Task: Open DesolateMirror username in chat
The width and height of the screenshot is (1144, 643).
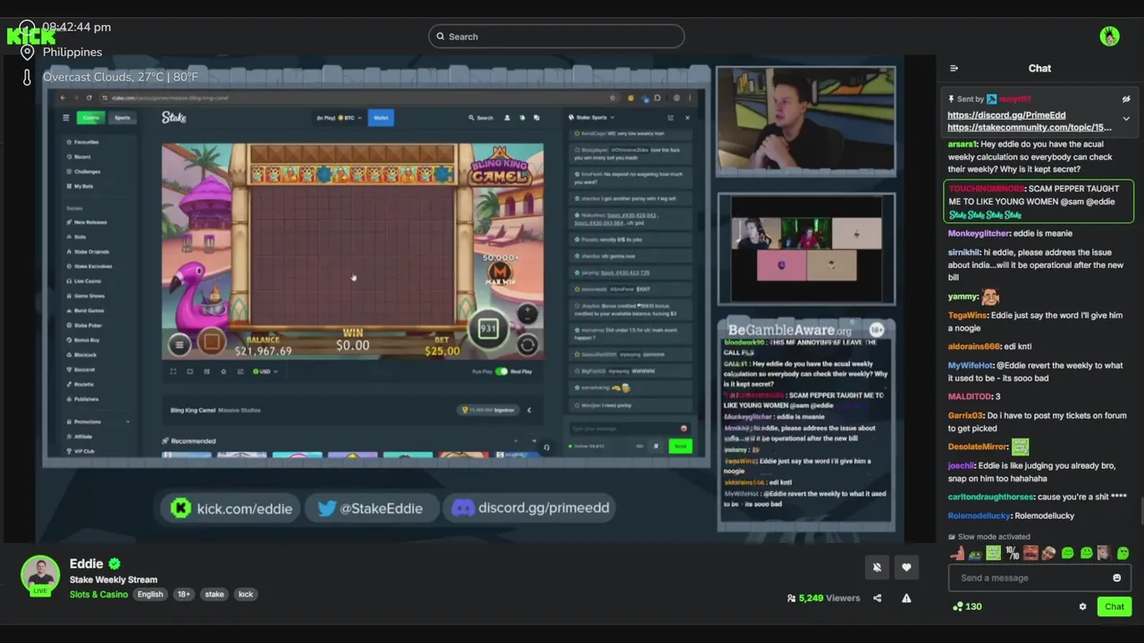Action: [x=978, y=447]
